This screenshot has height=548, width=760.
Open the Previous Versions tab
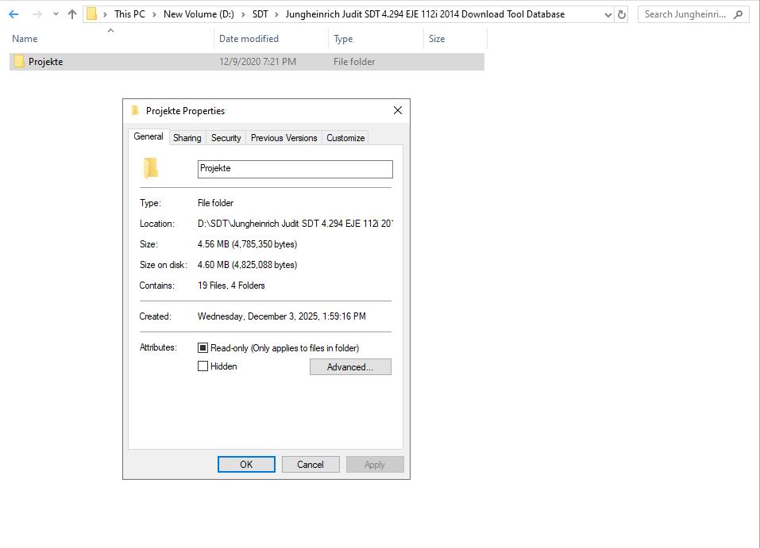coord(284,138)
